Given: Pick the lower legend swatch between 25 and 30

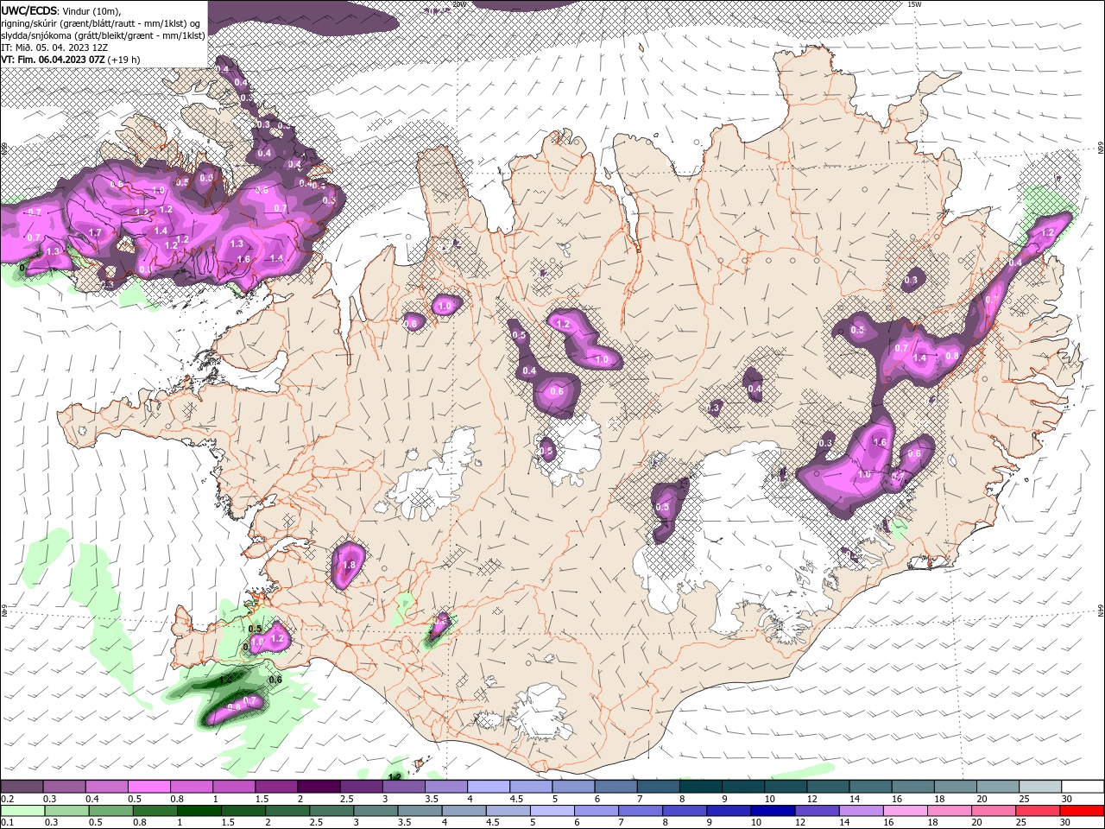Looking at the screenshot, I should [1036, 811].
